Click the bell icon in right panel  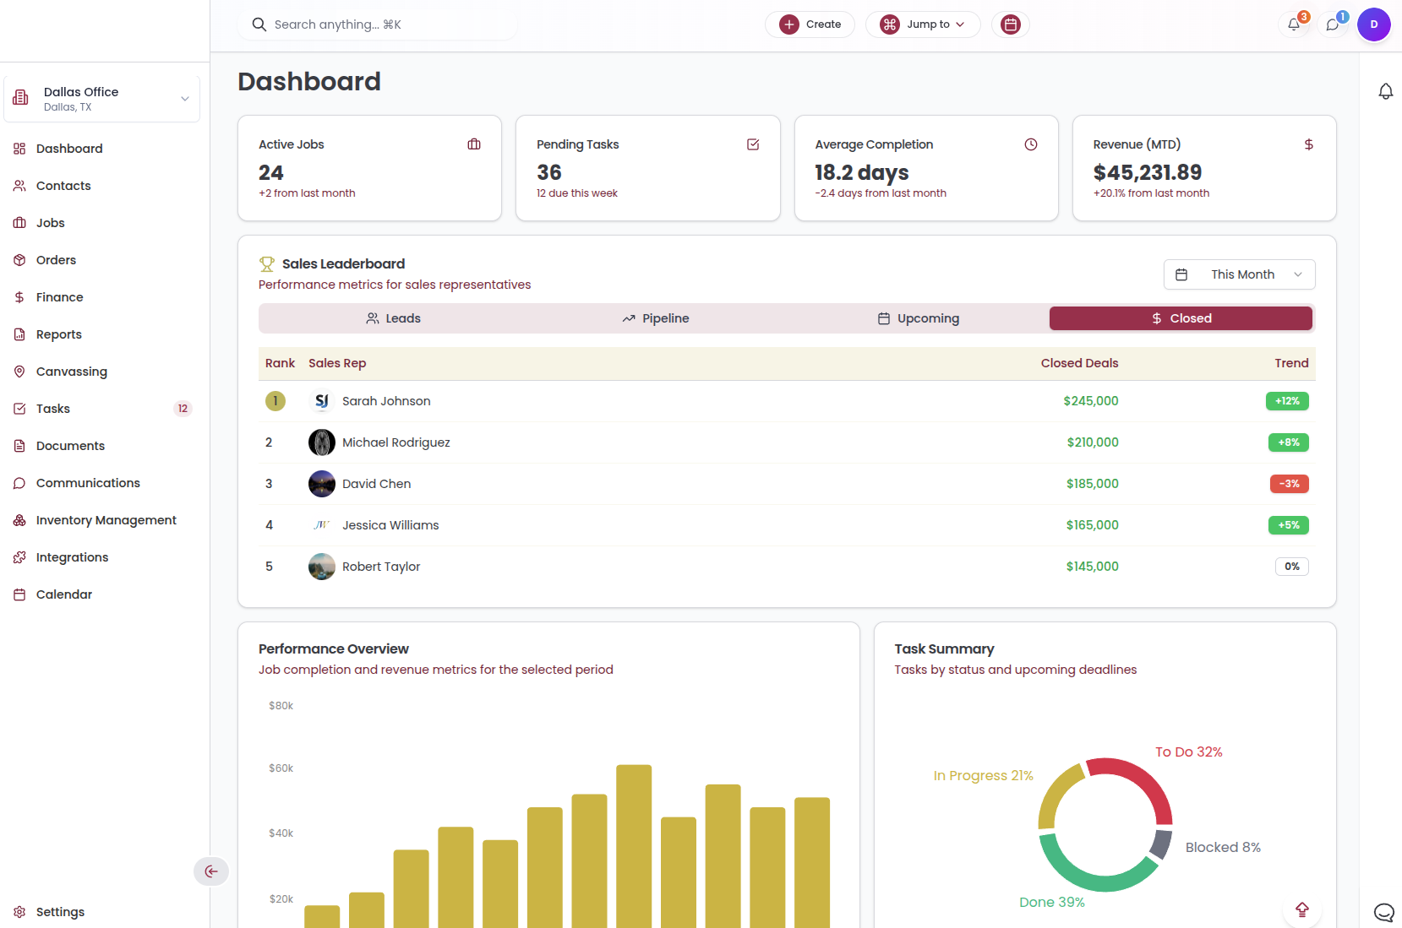coord(1386,91)
